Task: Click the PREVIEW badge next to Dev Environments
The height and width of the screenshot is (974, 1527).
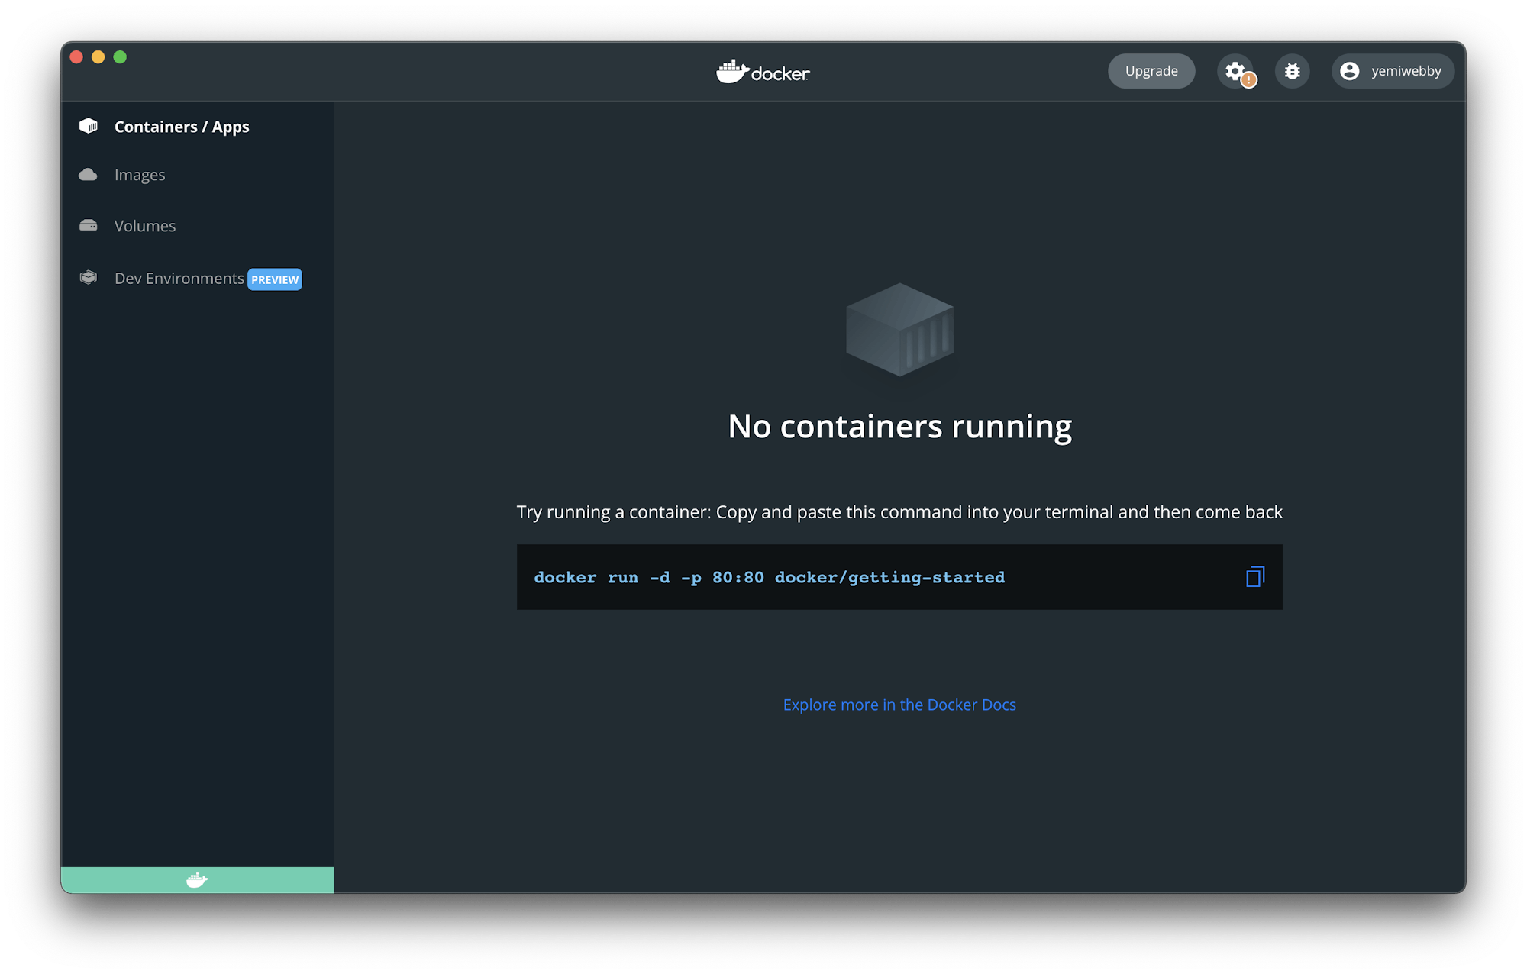Action: 275,279
